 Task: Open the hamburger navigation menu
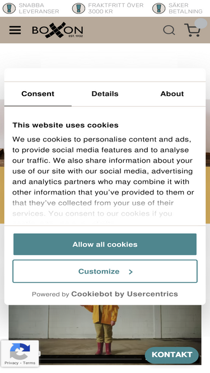15,30
